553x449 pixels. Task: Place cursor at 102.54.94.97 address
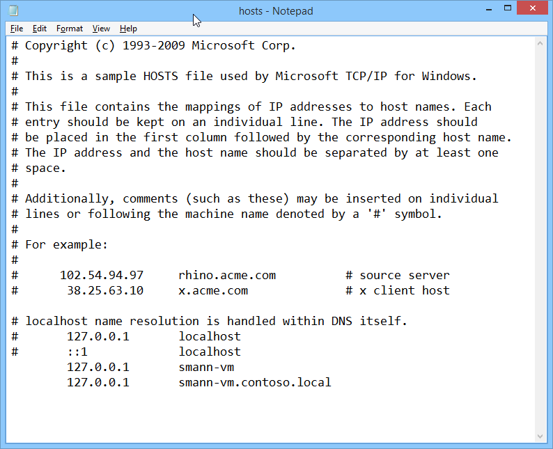coord(102,275)
